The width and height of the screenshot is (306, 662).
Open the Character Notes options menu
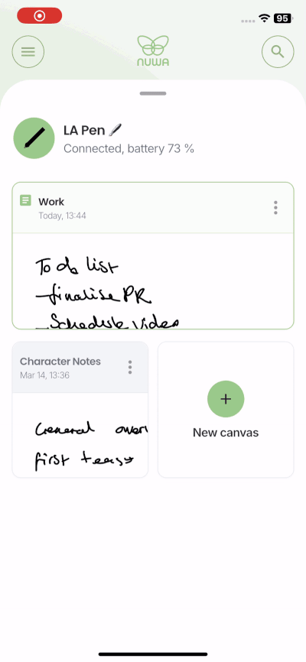[x=130, y=367]
